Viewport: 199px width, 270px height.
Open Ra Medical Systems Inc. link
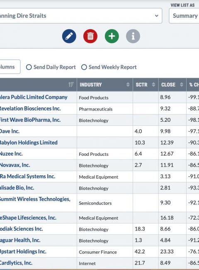pos(27,176)
